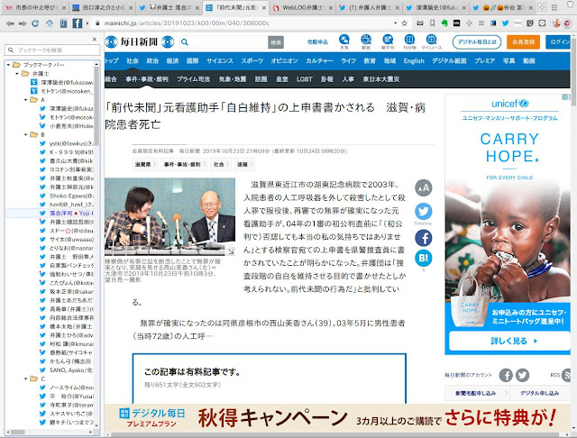Open LGBT in the dark submenu
Screen dimensions: 577x438
(x=305, y=79)
